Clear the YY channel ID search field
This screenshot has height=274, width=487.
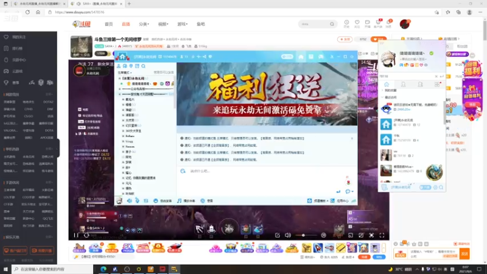pos(436,77)
